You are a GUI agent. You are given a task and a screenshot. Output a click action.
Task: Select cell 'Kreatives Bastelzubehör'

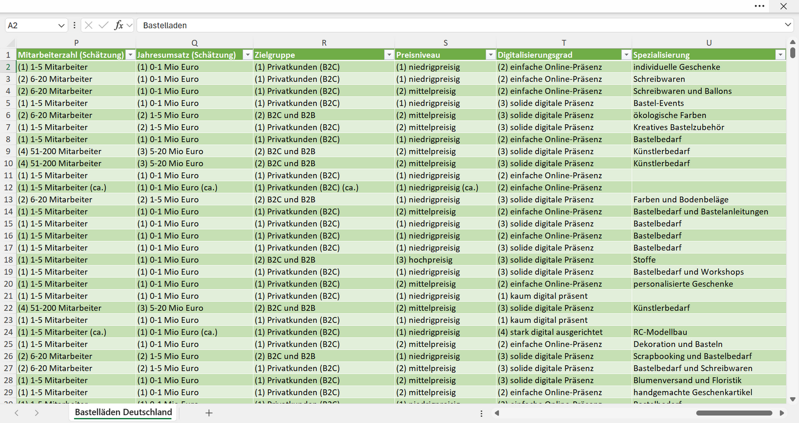[x=709, y=127]
